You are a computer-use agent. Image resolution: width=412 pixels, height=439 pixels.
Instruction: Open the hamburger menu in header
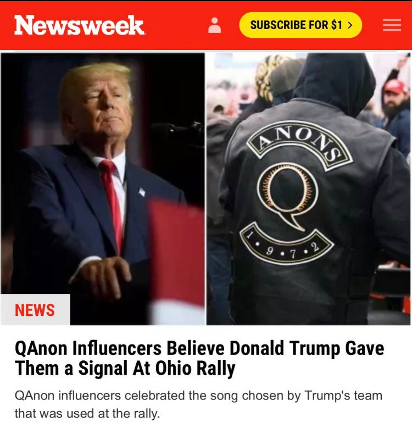[x=392, y=25]
